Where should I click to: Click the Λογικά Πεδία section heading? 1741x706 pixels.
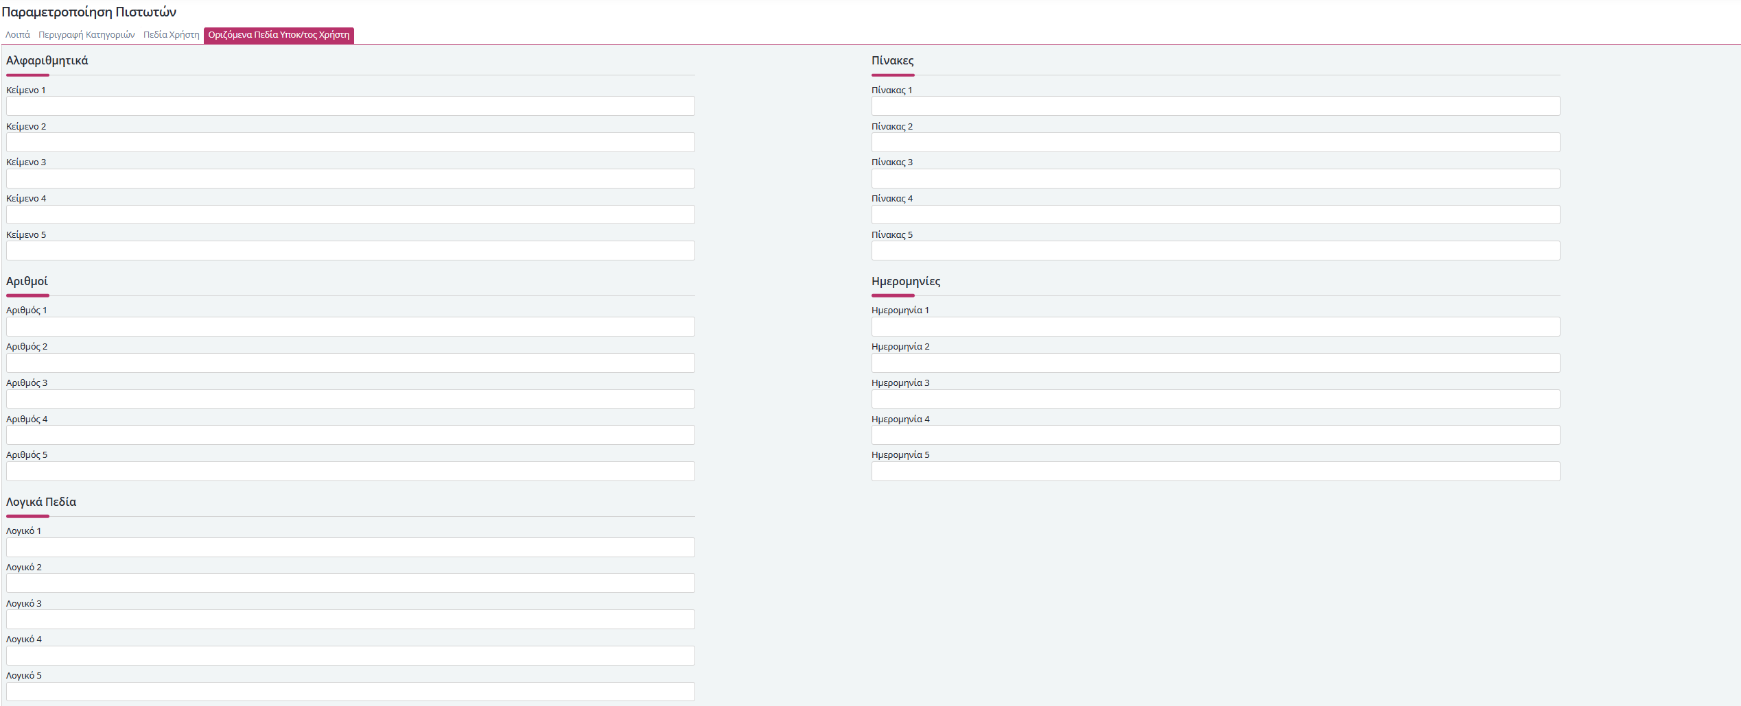[x=41, y=502]
